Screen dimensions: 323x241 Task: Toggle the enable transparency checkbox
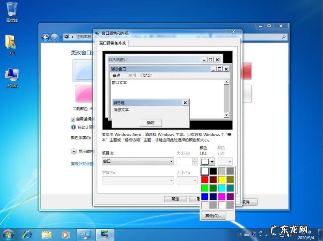point(73,119)
